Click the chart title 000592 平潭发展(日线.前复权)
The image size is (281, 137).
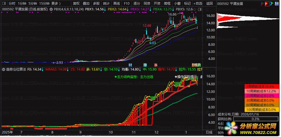tap(25, 9)
